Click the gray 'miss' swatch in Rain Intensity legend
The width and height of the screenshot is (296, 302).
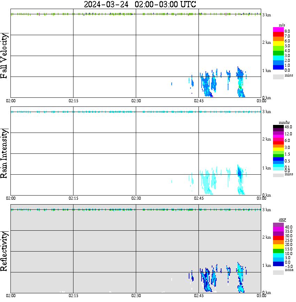click(x=278, y=175)
